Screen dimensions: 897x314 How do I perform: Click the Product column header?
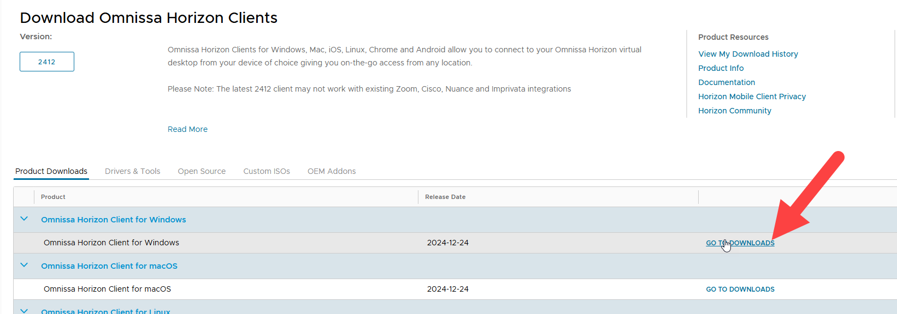pos(53,197)
